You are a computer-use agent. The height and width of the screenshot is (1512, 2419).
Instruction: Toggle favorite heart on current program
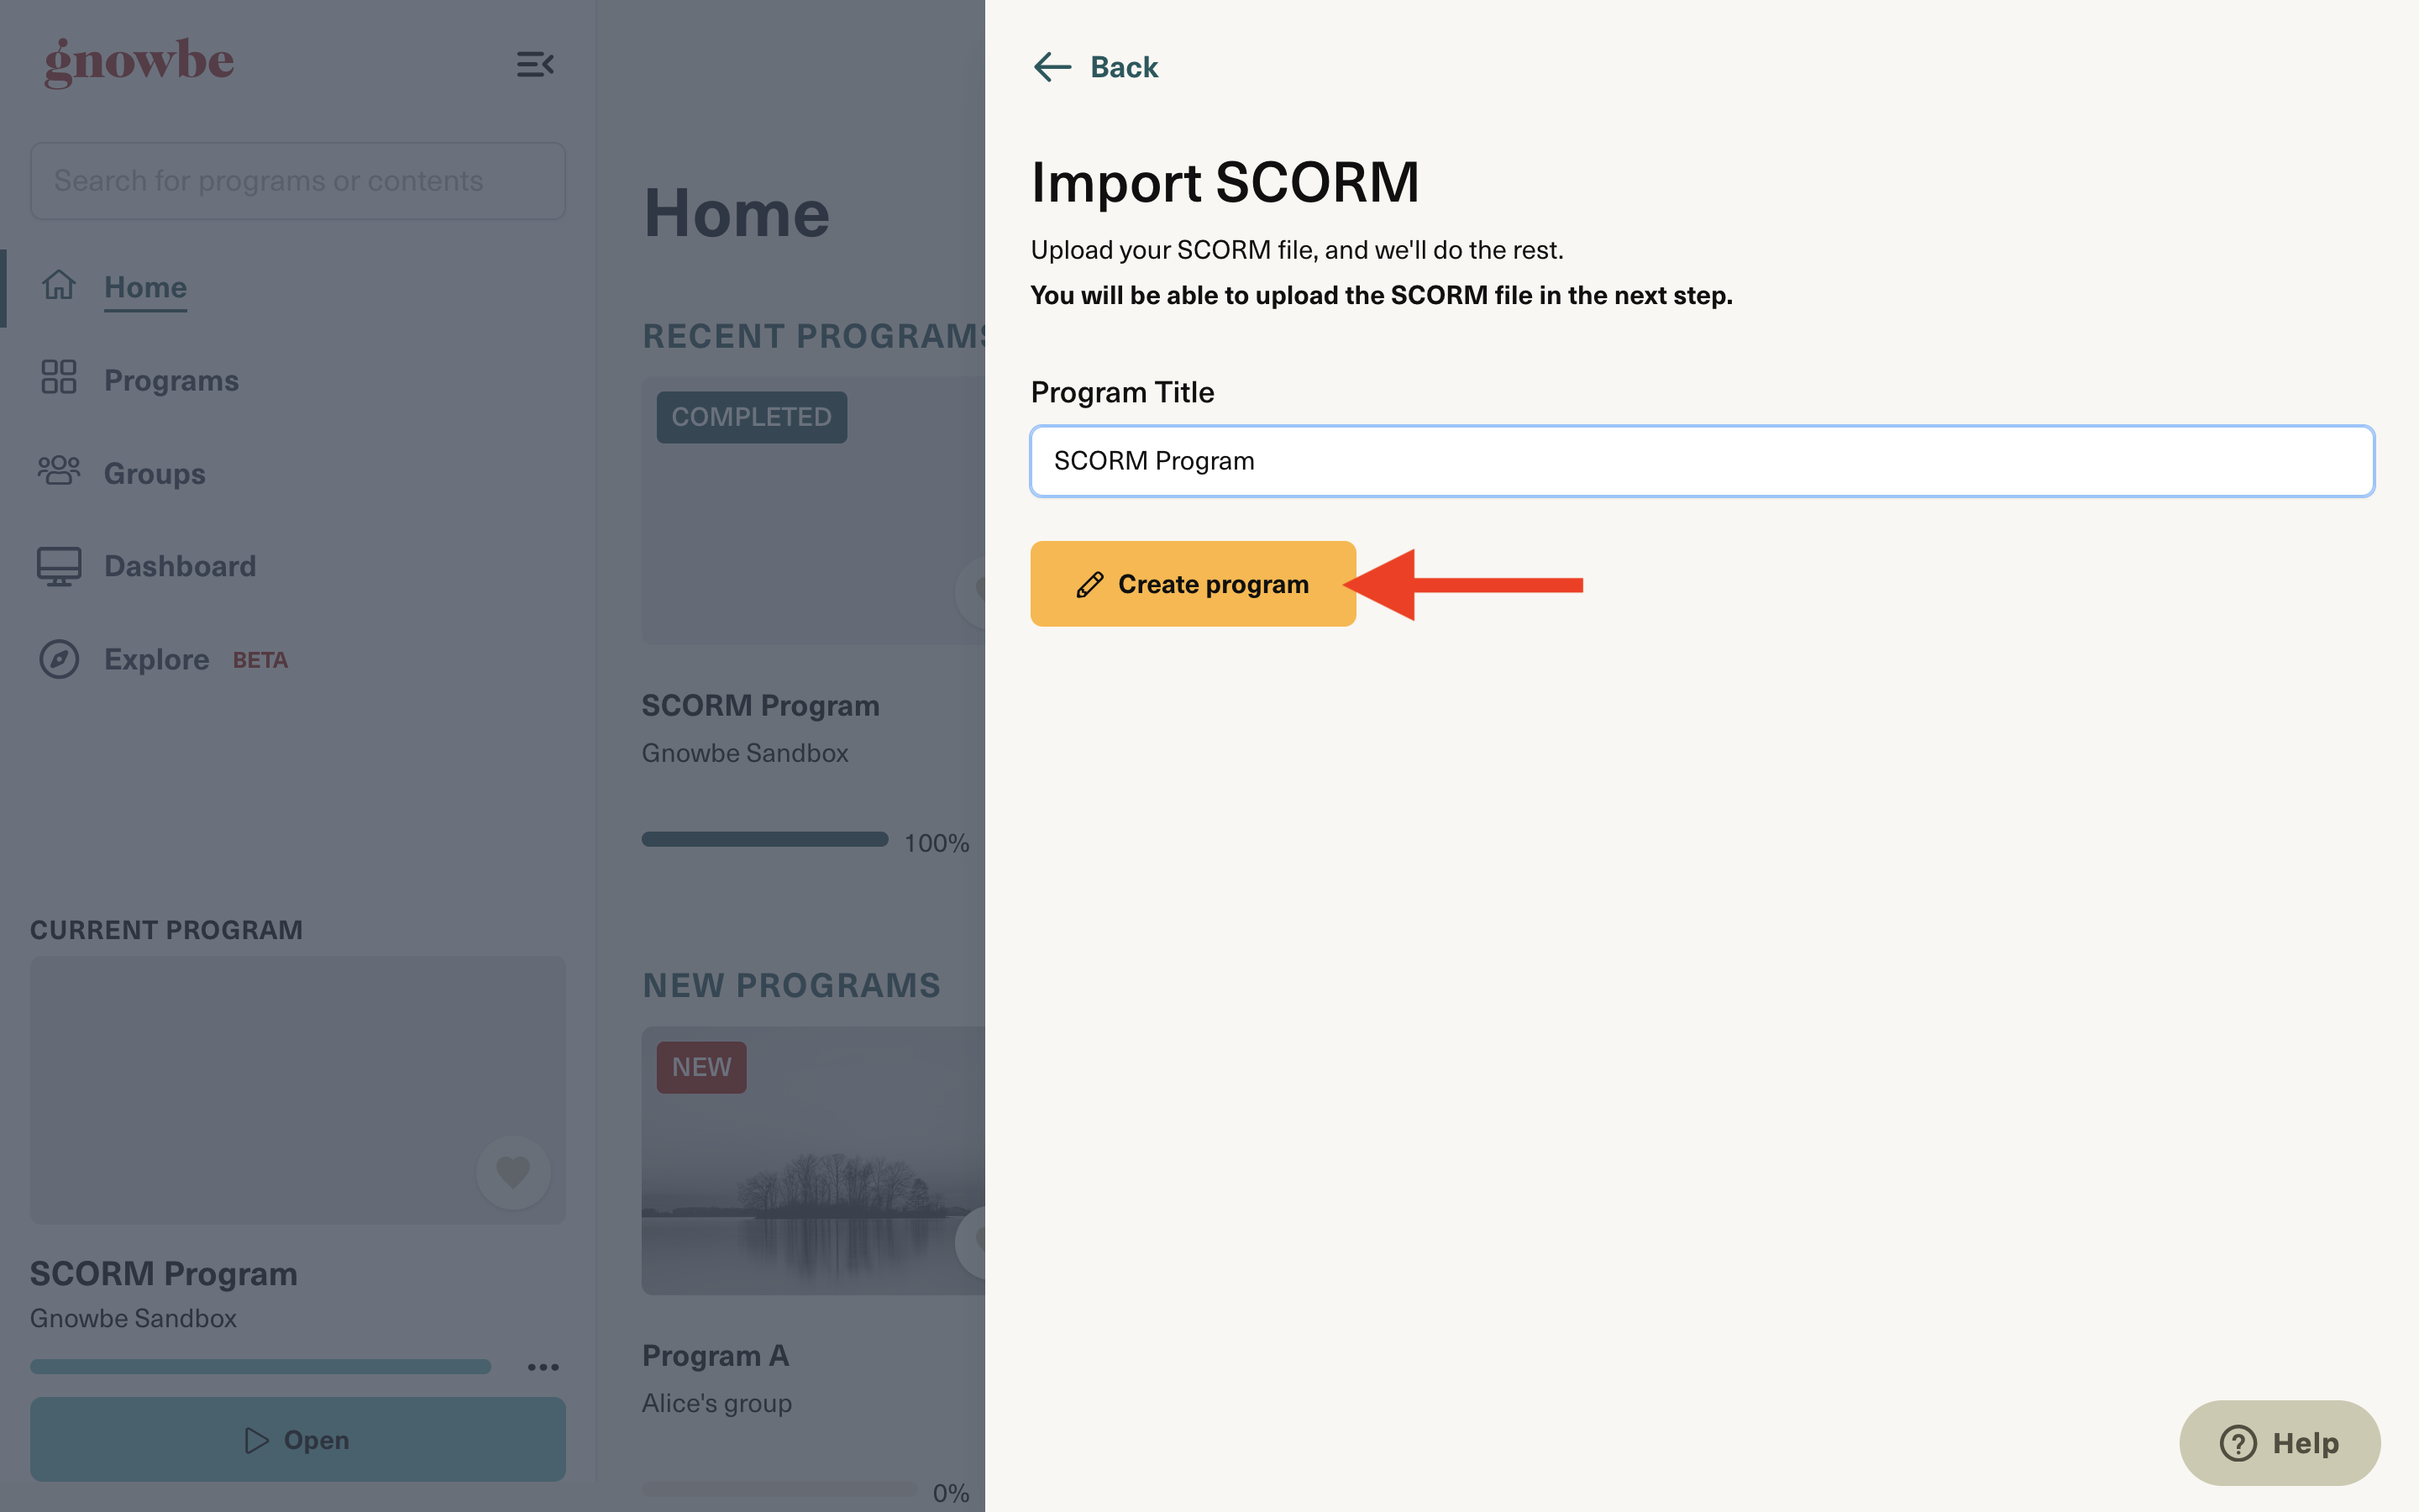513,1172
